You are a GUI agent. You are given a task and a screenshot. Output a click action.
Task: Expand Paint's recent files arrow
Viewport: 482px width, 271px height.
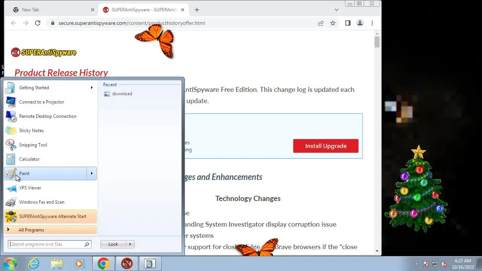click(92, 174)
